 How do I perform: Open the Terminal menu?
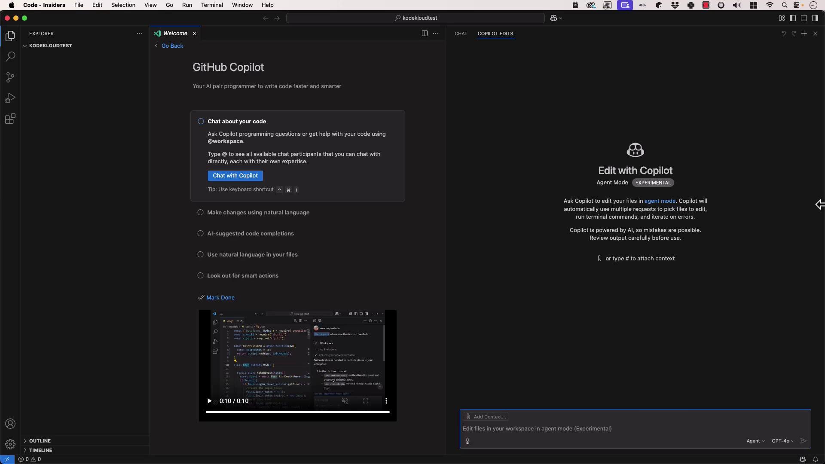[211, 5]
